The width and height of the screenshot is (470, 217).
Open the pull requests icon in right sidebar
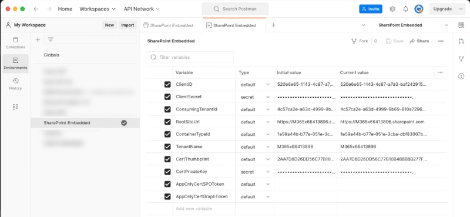461,41
